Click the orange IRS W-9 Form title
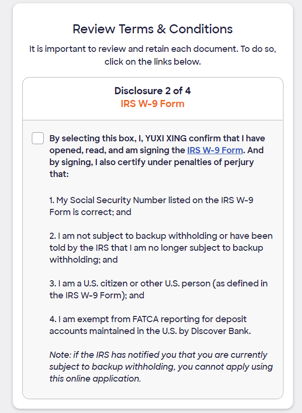Screen dimensions: 302x413 (152, 104)
